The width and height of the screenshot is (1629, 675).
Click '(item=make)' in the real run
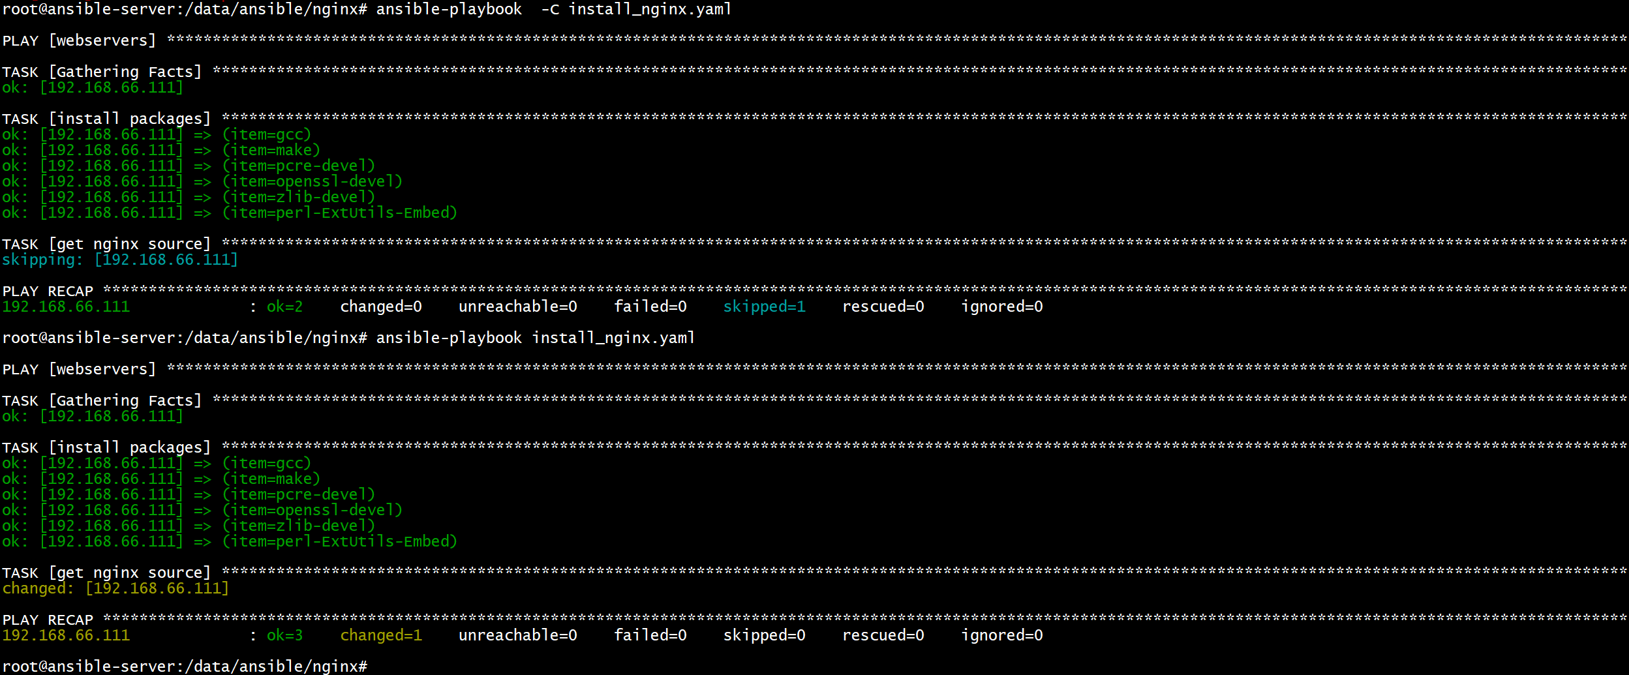[271, 479]
